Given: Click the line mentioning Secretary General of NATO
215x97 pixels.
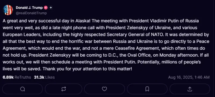Looking at the screenshot, I should pos(106,34).
